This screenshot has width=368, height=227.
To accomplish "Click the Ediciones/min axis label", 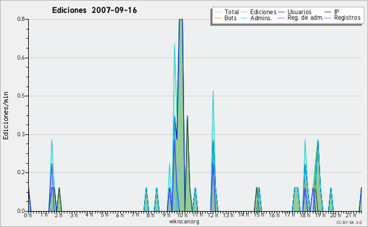I will pos(6,115).
